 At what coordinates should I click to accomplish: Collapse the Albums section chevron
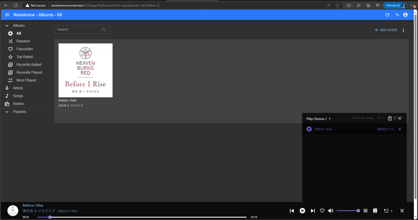point(7,26)
